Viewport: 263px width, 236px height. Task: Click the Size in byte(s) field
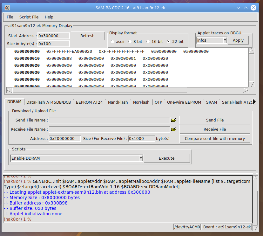tap(53, 44)
